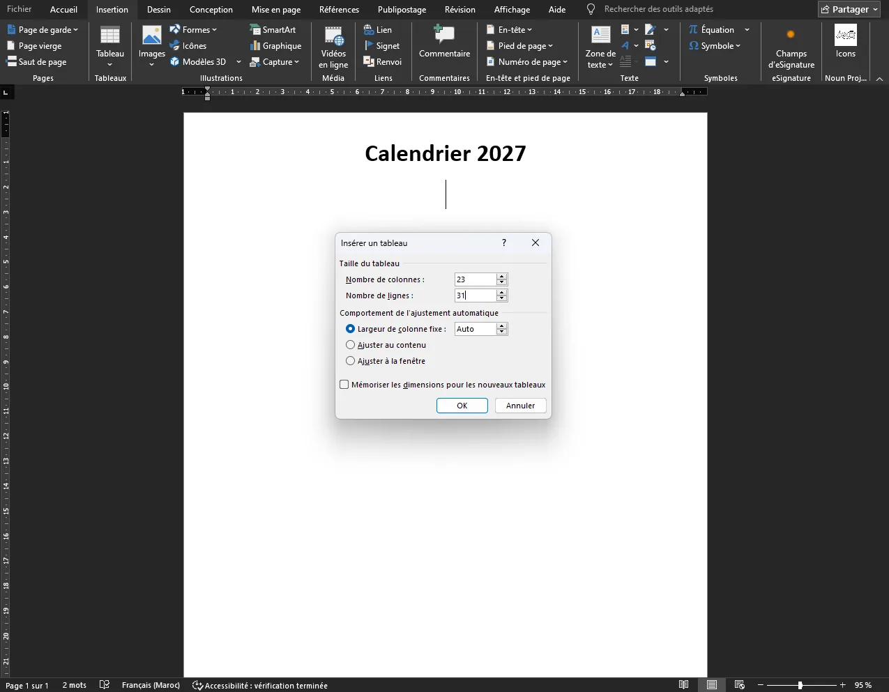The image size is (889, 692).
Task: Click the Nombre de colonnes field
Action: click(476, 279)
